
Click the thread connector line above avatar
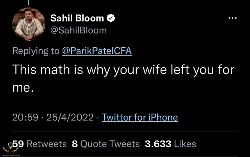27,2
